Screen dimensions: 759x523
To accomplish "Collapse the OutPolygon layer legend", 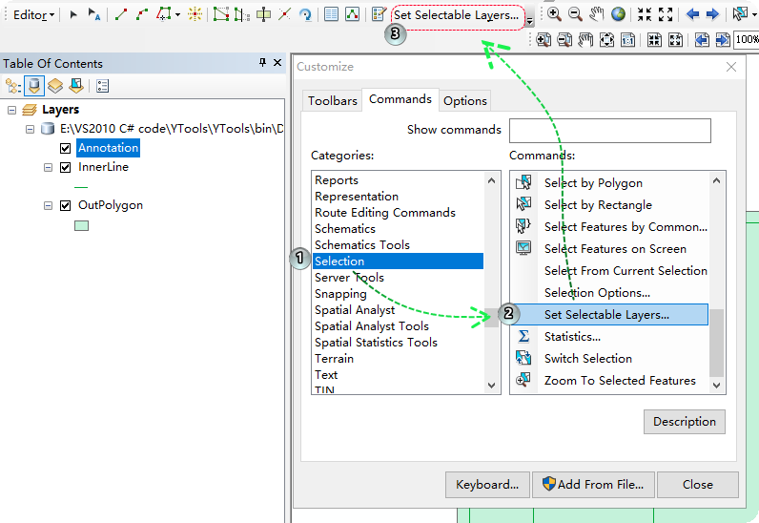I will 48,205.
